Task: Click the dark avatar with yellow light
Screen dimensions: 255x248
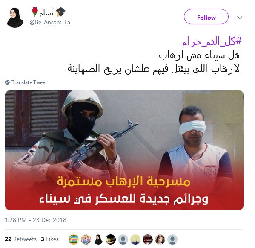Action: (x=111, y=239)
